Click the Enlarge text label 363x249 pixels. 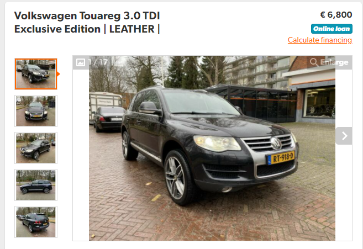[334, 62]
